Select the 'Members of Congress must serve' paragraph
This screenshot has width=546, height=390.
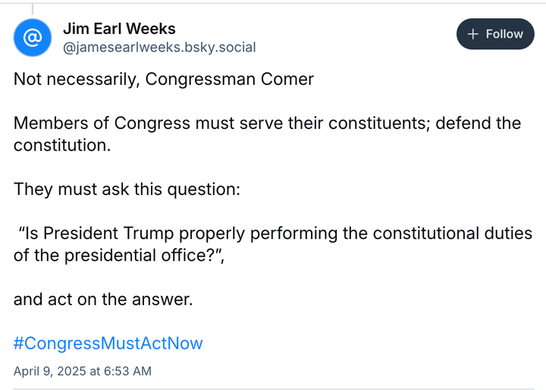click(x=267, y=134)
